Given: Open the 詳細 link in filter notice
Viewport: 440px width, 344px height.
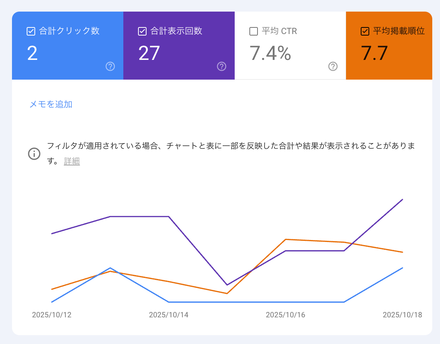Looking at the screenshot, I should 72,162.
